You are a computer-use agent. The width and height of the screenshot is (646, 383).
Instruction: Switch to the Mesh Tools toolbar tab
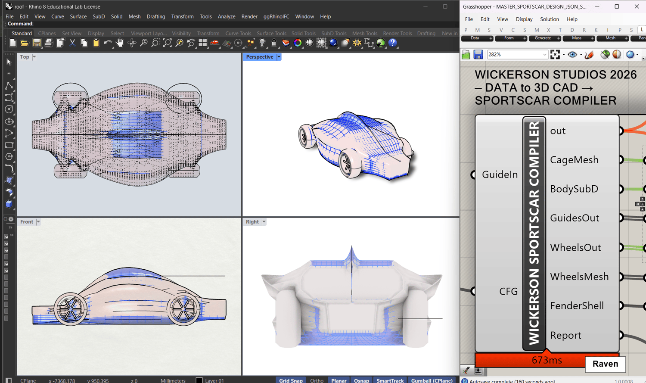point(364,33)
